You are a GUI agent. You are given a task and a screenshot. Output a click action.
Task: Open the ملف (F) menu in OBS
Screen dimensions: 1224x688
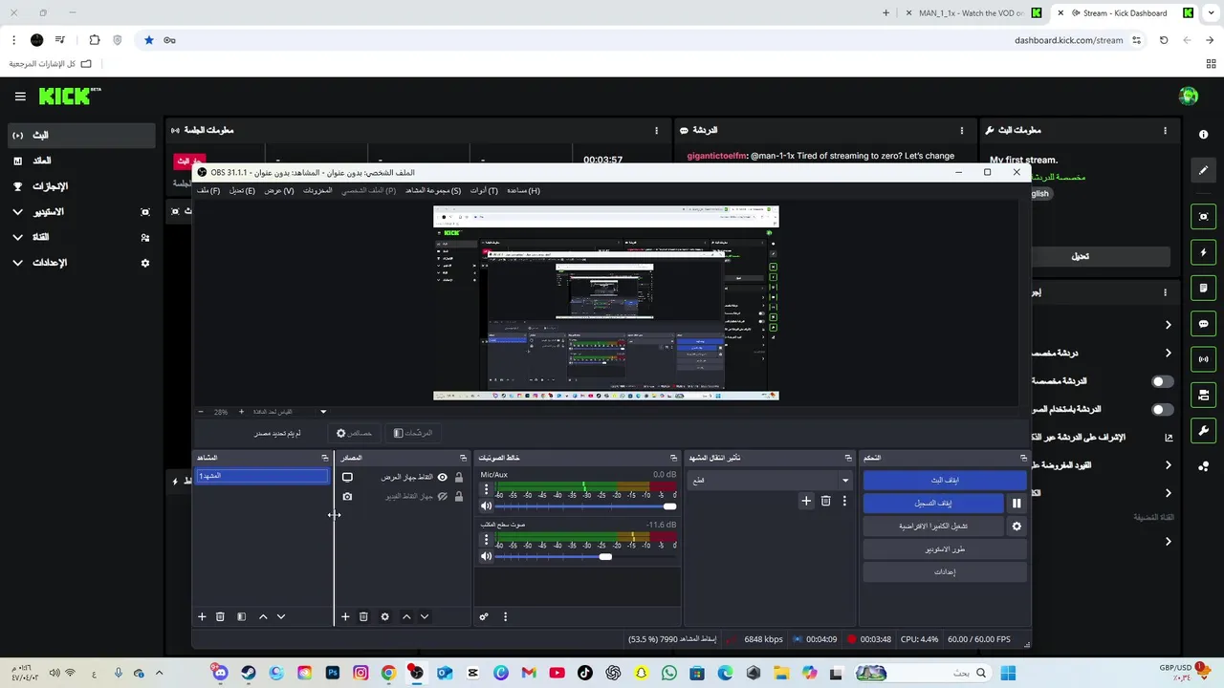pyautogui.click(x=208, y=190)
